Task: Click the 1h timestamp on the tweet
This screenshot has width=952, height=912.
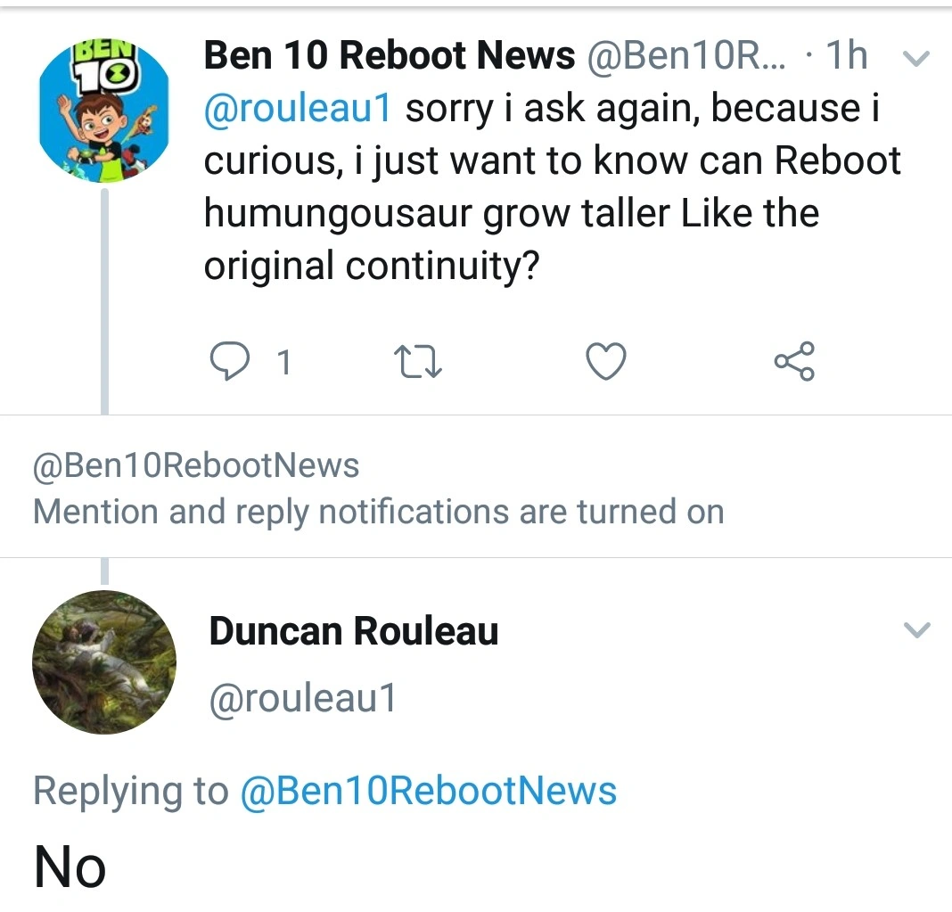Action: point(847,56)
